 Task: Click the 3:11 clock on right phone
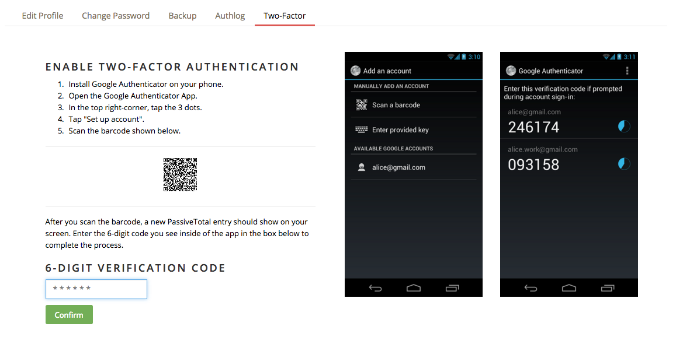click(629, 57)
